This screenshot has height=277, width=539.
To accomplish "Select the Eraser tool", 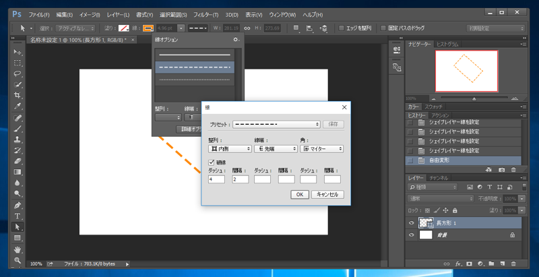I will 18,161.
